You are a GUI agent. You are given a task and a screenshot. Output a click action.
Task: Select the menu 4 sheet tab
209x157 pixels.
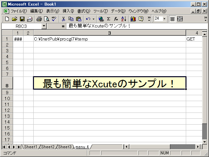click(82, 147)
